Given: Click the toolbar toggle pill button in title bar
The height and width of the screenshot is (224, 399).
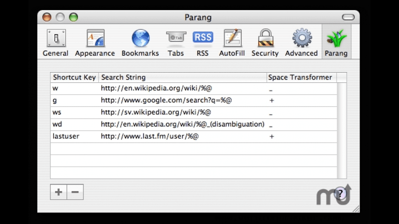Looking at the screenshot, I should [x=348, y=17].
